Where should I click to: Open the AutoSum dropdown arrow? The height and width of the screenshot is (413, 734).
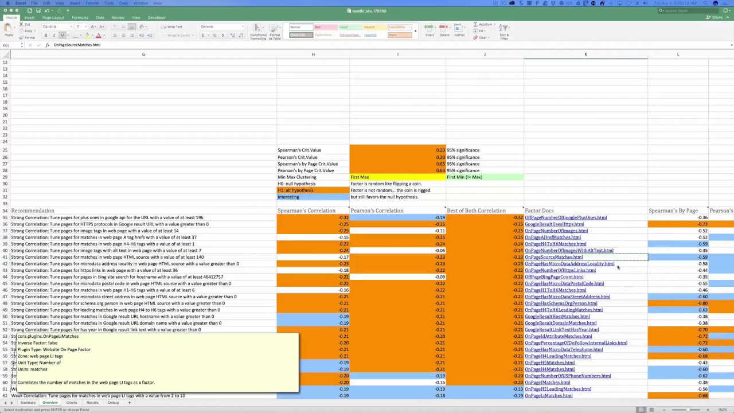click(494, 25)
